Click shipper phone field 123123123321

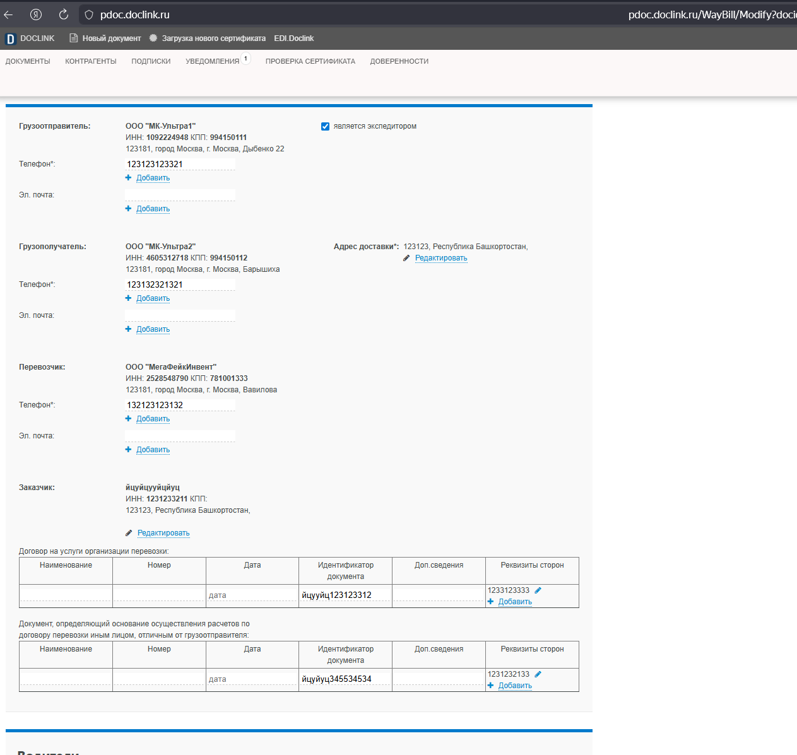tap(180, 164)
